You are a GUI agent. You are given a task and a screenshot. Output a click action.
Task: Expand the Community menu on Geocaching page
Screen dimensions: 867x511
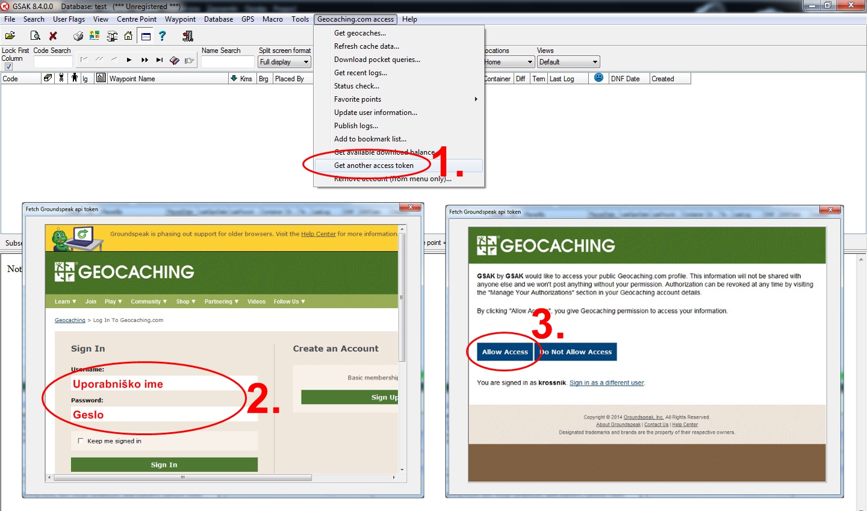click(x=149, y=302)
